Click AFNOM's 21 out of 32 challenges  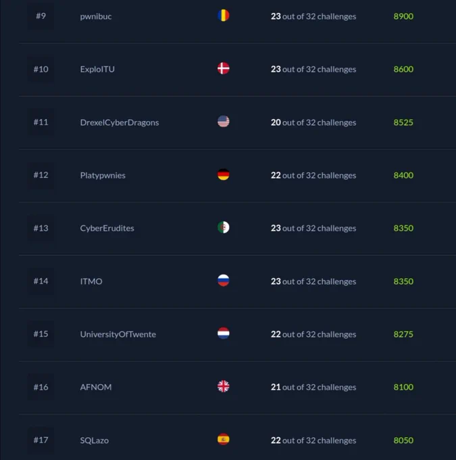pyautogui.click(x=313, y=387)
